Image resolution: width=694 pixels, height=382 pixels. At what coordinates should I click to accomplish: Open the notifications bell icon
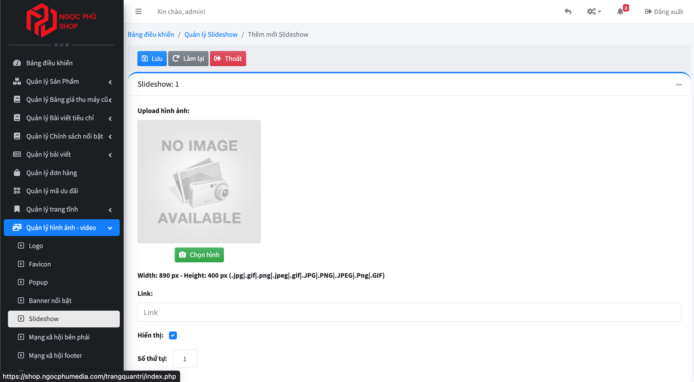620,12
